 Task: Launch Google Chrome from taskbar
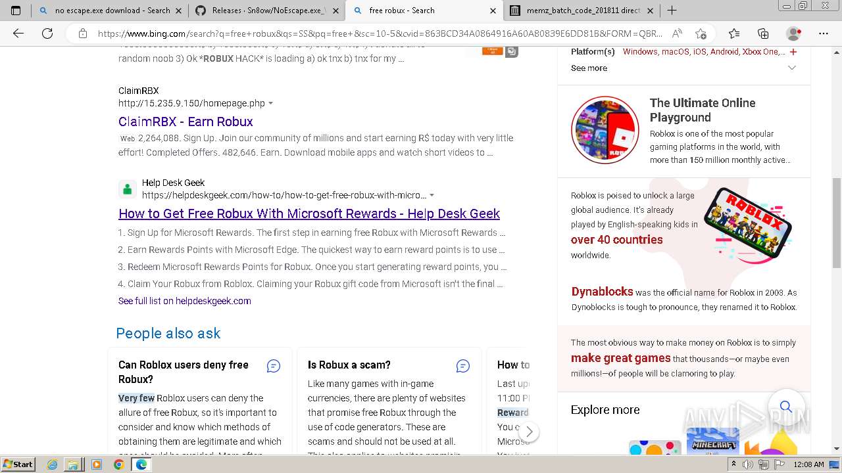click(118, 464)
